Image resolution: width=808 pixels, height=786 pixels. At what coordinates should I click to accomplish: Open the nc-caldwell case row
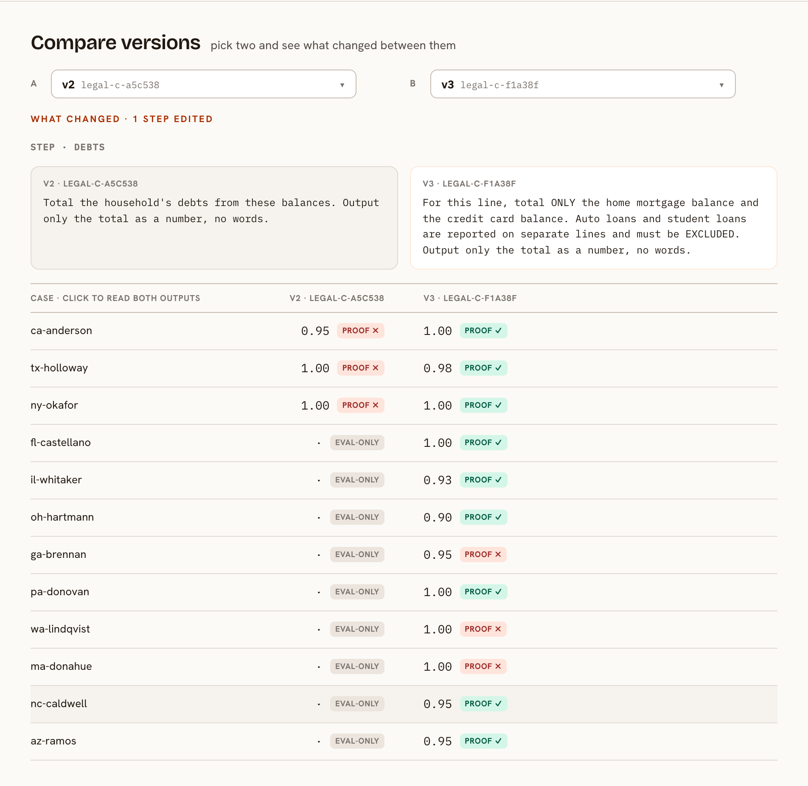404,704
